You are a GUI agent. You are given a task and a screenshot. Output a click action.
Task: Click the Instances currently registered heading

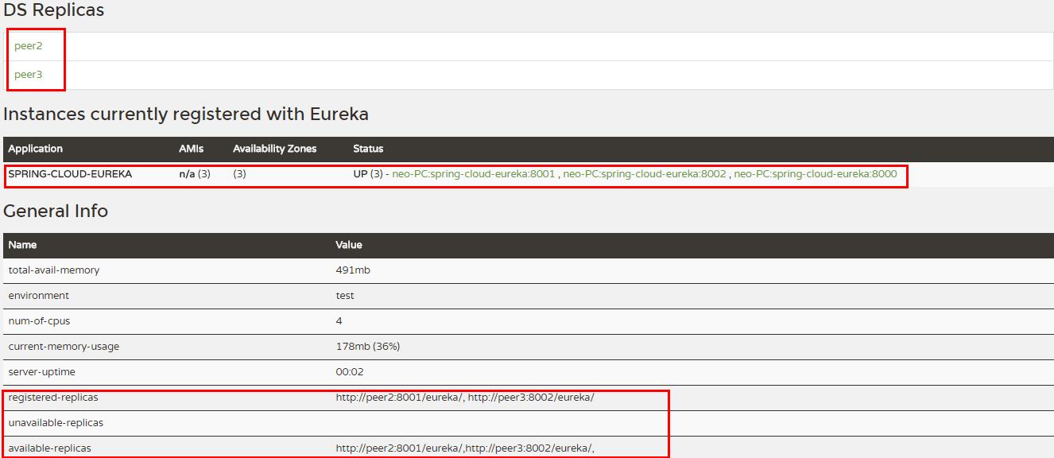click(184, 114)
